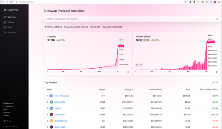Click the Pairs: 6,957 stat
This screenshot has height=129, width=222.
[95, 27]
